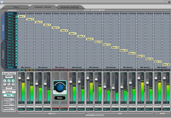This screenshot has width=171, height=118.
Task: Load the Default router preset
Action: tap(9, 76)
